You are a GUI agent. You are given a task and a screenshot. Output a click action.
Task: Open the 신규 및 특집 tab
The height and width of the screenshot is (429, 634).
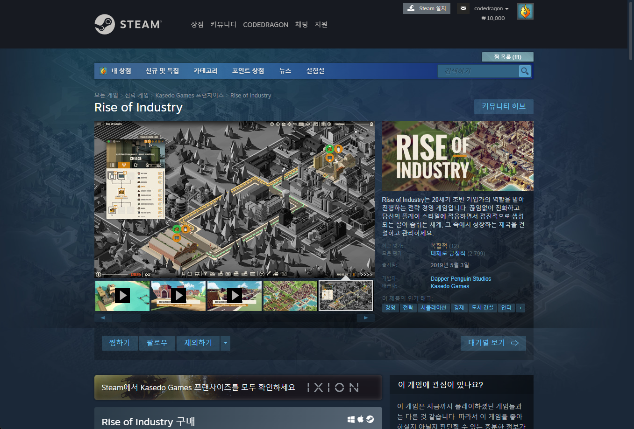162,71
